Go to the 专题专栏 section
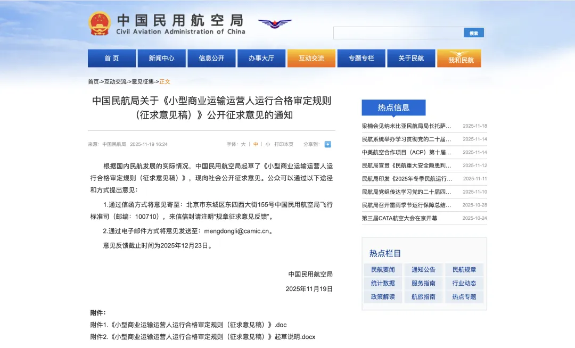Screen dimensions: 575x348 [361, 58]
